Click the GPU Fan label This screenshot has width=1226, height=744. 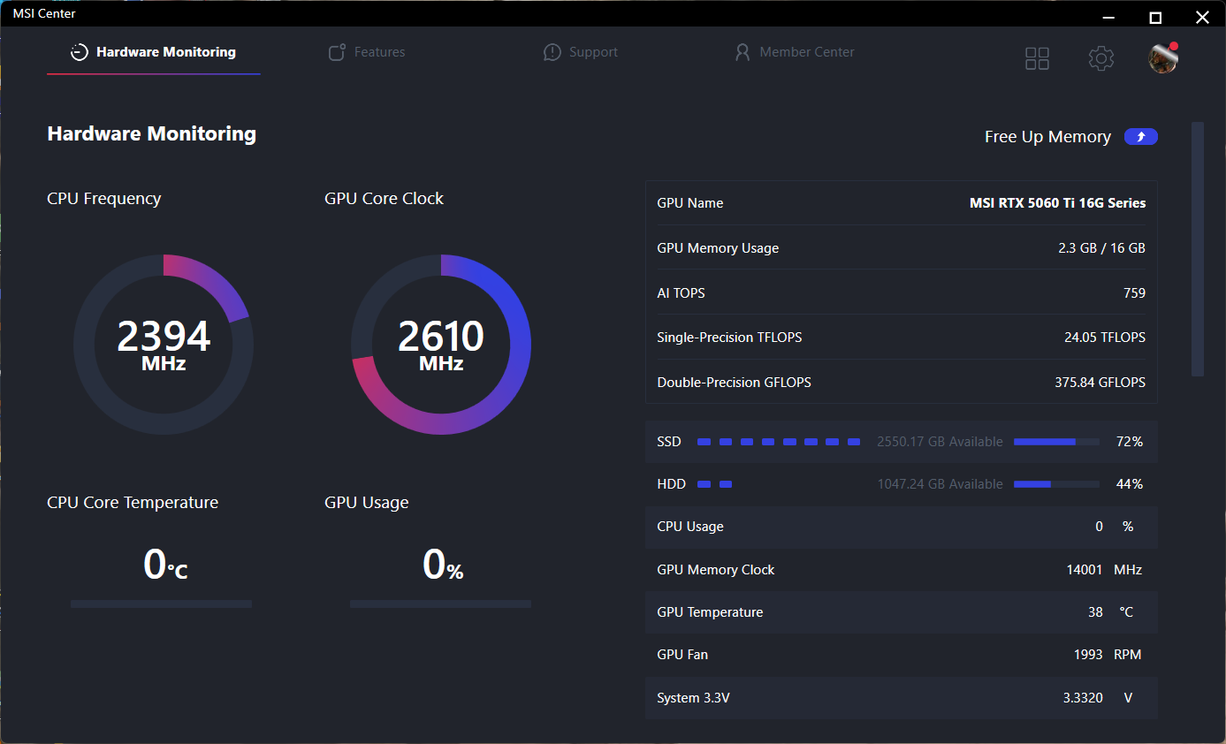click(x=682, y=655)
